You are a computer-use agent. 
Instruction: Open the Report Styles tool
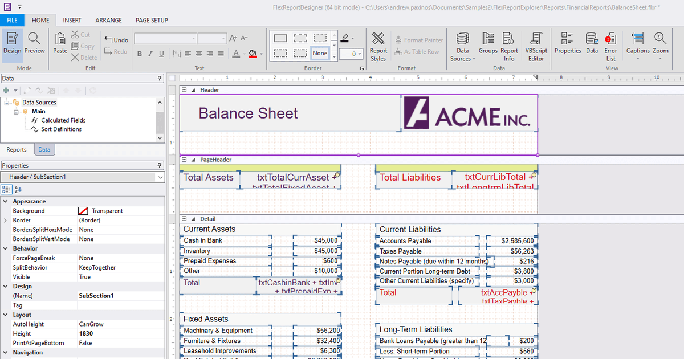pos(378,46)
